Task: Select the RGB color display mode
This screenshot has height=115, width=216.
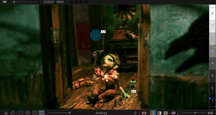Action: [153, 113]
